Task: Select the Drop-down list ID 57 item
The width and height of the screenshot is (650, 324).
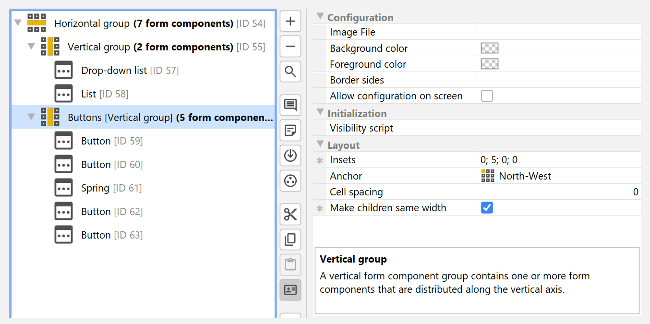Action: pyautogui.click(x=114, y=71)
